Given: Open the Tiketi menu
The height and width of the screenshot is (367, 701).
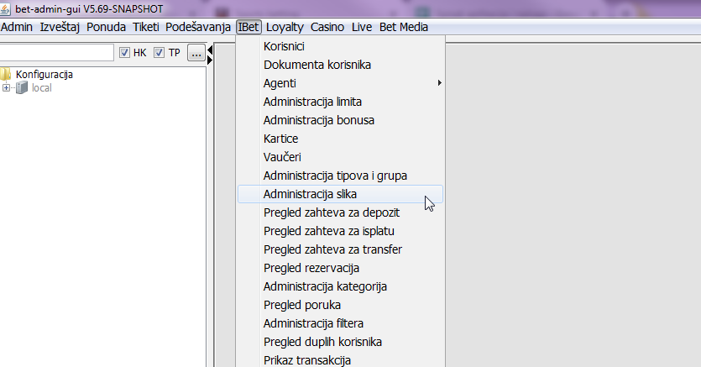Looking at the screenshot, I should point(146,27).
